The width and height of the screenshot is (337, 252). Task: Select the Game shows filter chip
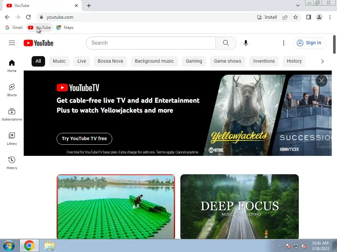pos(228,61)
